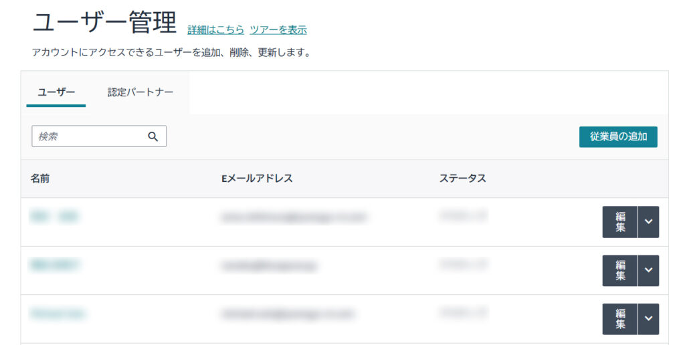Click the ステータス column header
Image resolution: width=685 pixels, height=345 pixels.
pos(462,179)
